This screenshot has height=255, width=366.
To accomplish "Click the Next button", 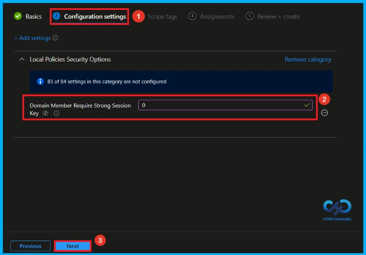I will pos(73,246).
